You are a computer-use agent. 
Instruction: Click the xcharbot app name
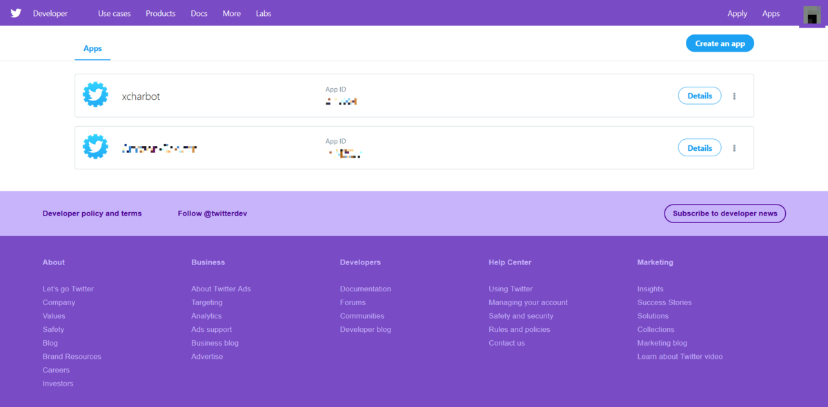141,96
